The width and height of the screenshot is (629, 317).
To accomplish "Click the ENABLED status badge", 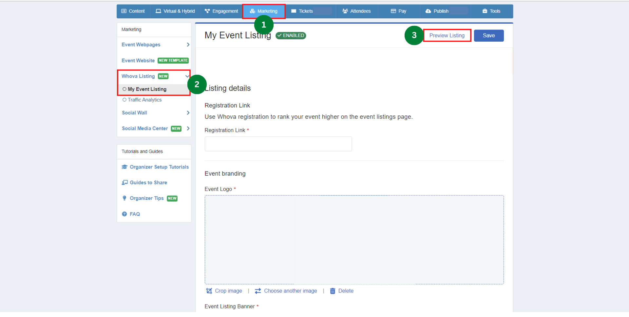I will point(291,35).
